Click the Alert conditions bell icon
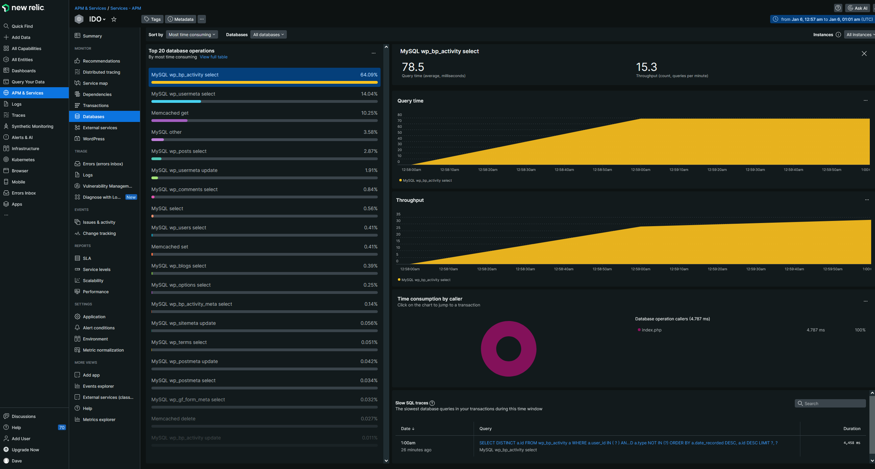The image size is (875, 469). (x=77, y=328)
